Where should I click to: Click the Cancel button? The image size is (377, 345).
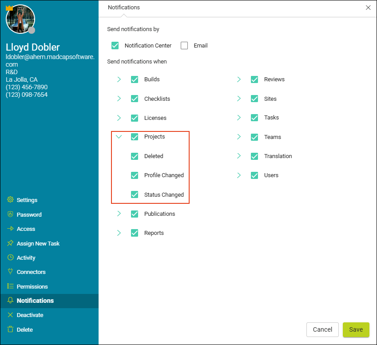pos(322,329)
